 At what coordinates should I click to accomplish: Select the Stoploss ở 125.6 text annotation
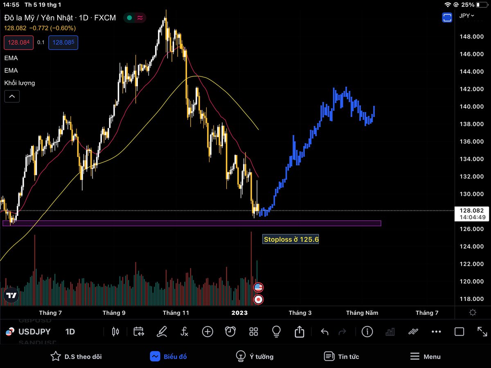291,240
